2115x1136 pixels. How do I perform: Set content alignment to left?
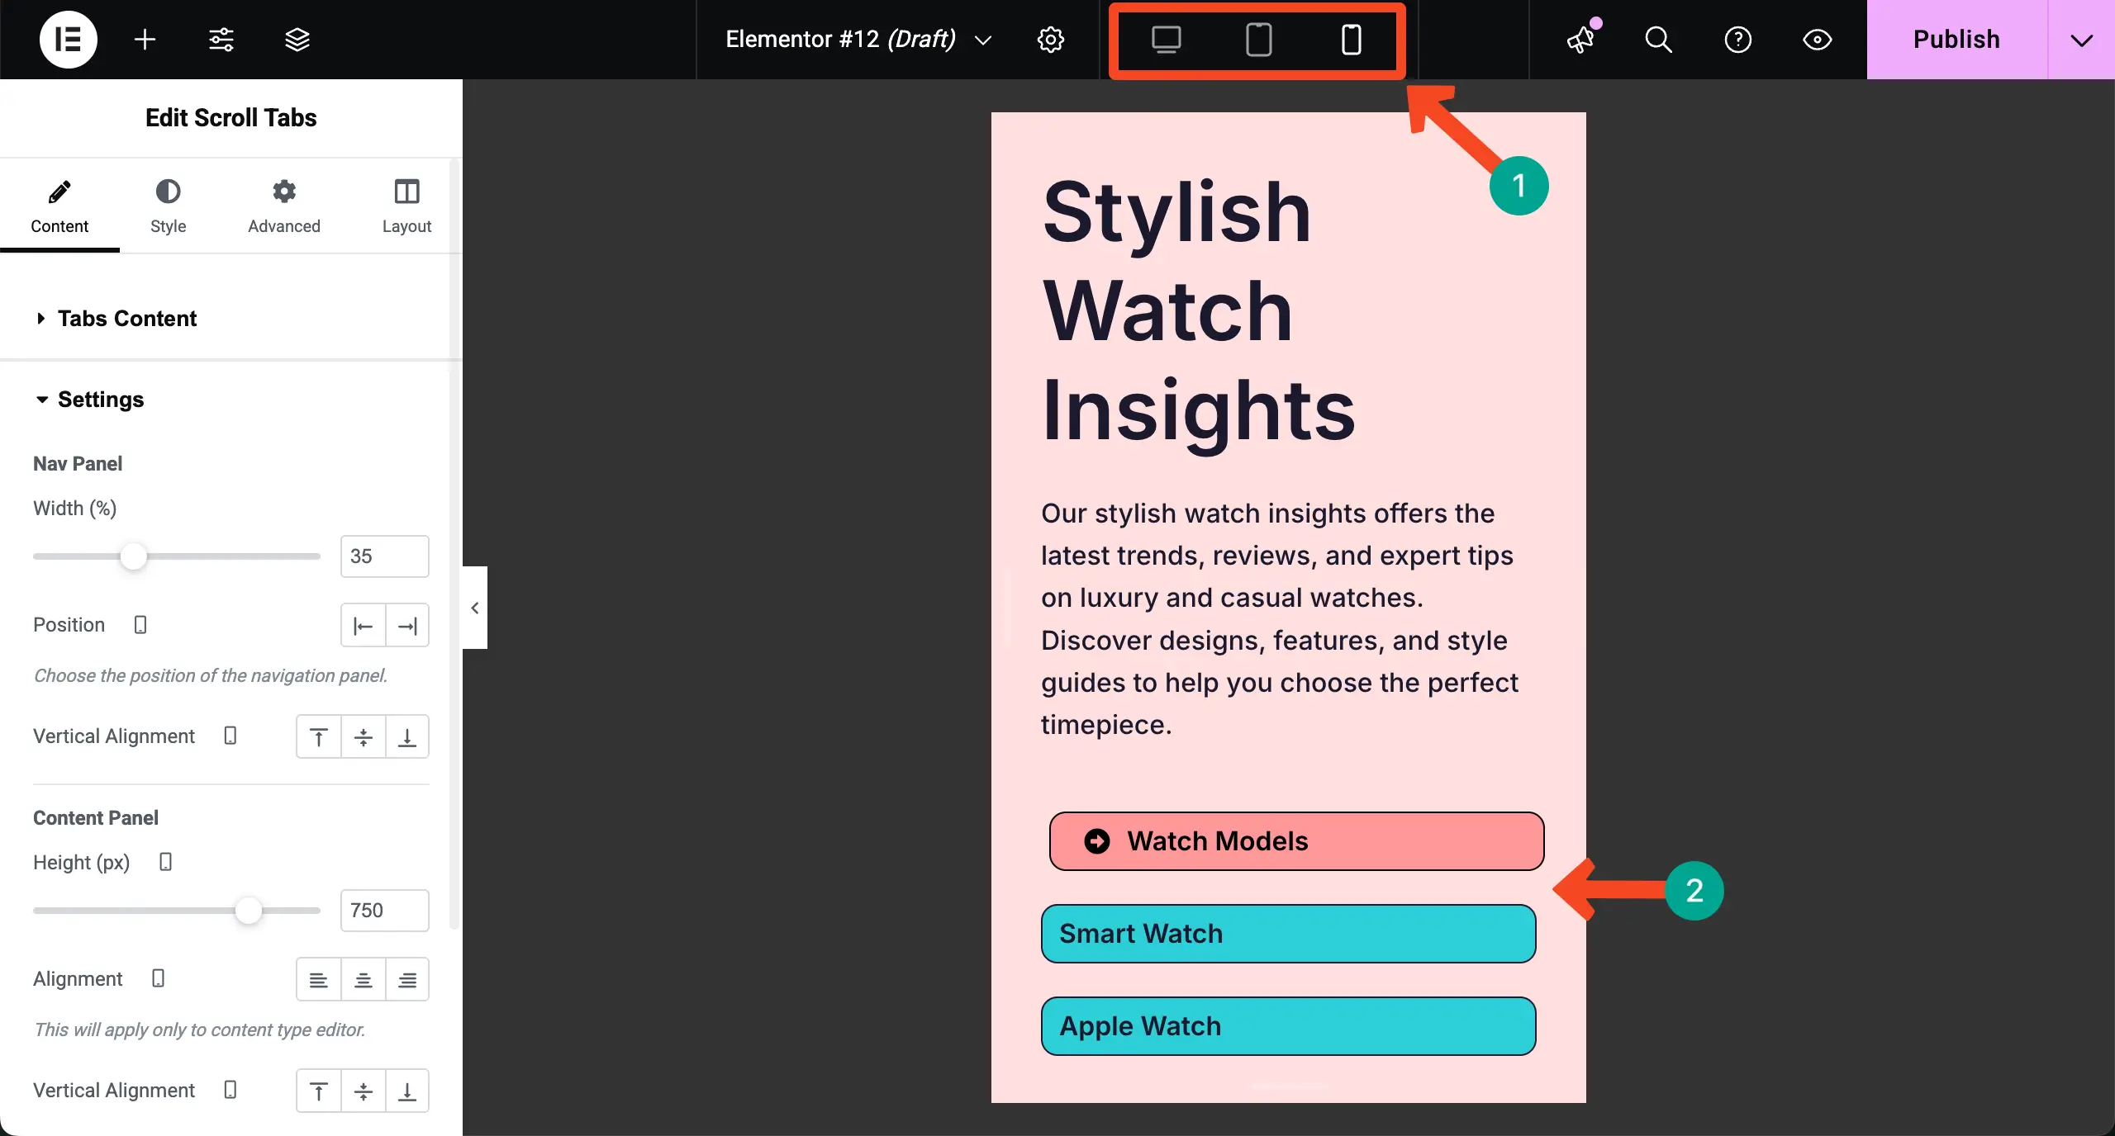click(x=319, y=980)
